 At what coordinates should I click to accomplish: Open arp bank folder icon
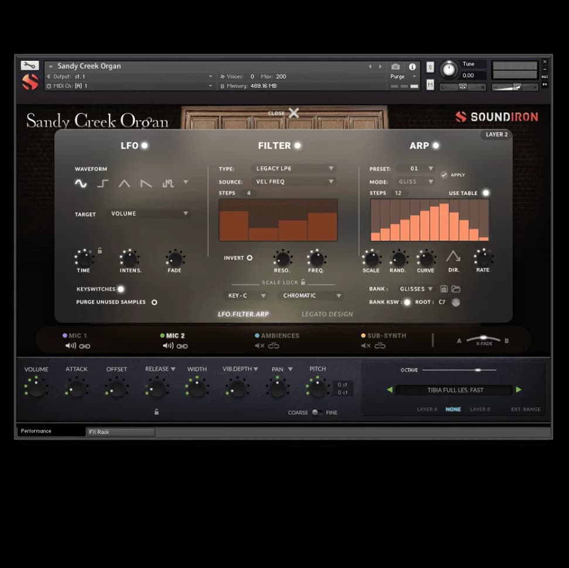456,289
